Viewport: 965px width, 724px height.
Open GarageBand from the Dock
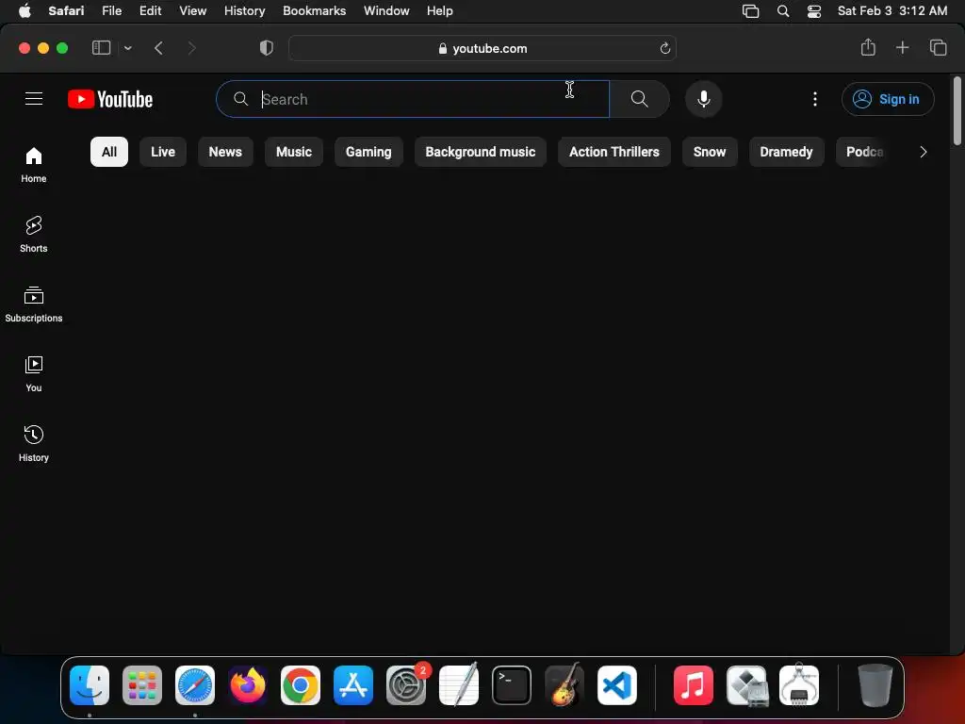pos(564,685)
